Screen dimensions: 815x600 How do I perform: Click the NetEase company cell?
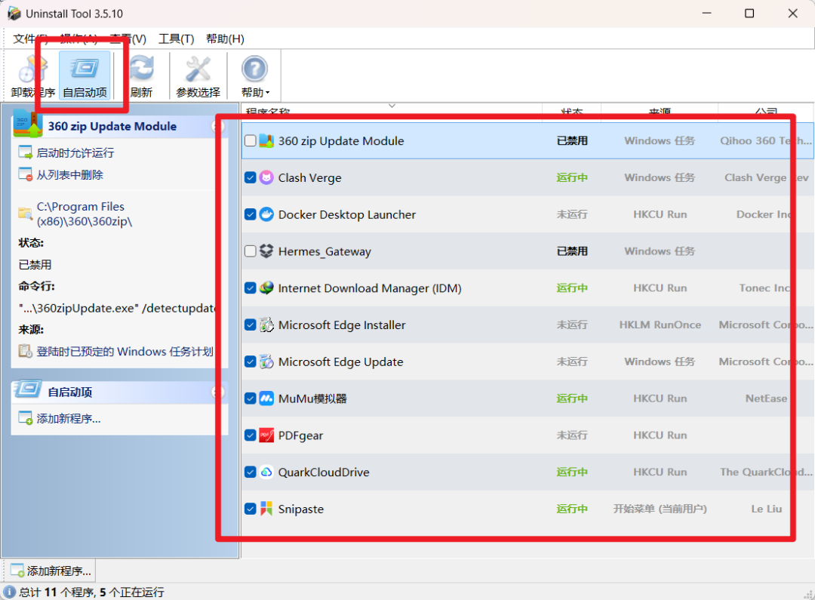(x=766, y=398)
